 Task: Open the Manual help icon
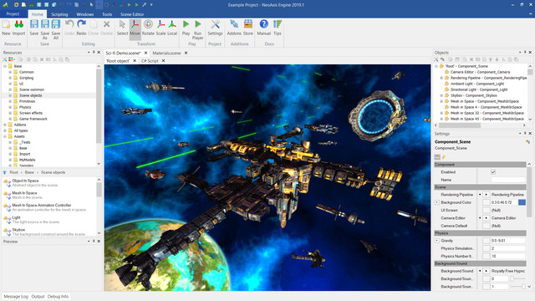tap(264, 28)
